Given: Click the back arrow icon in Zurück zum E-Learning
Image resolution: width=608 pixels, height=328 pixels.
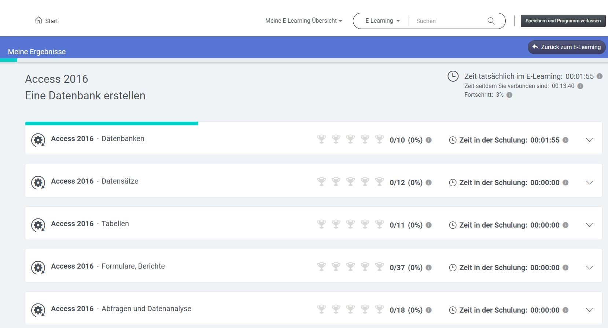Looking at the screenshot, I should (535, 47).
